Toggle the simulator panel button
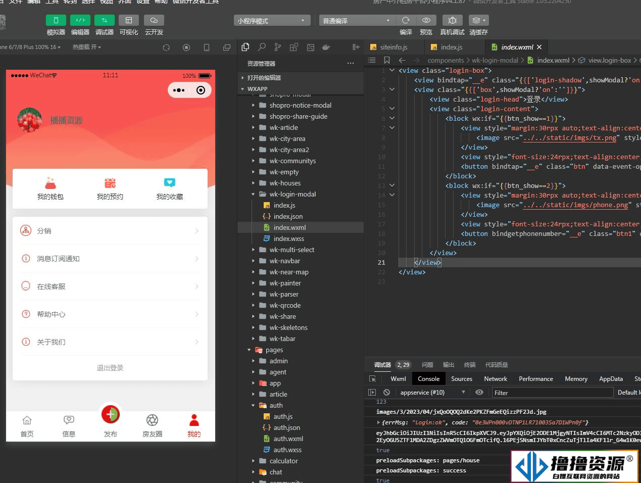Viewport: 641px width, 483px height. pos(56,20)
